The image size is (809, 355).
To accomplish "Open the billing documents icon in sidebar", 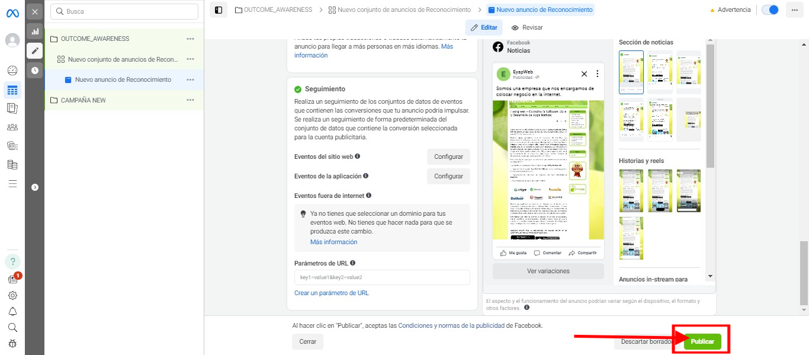I will pos(12,165).
